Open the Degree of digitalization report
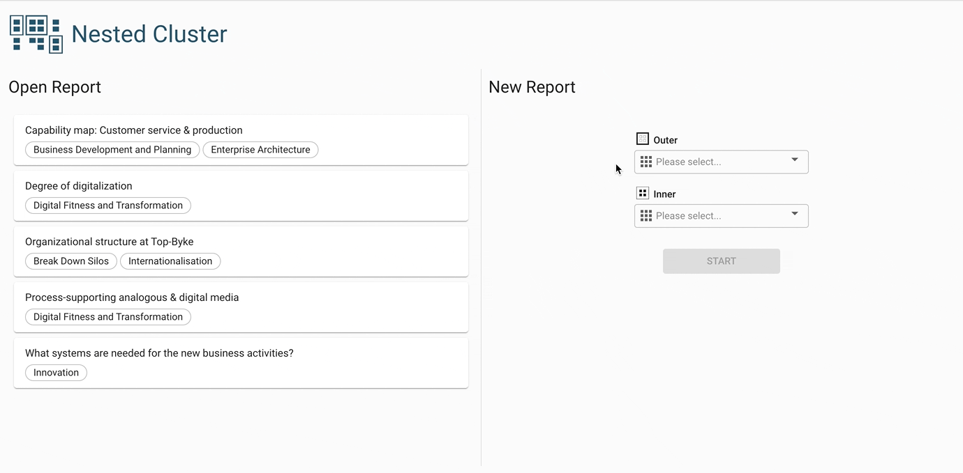This screenshot has width=963, height=473. [x=79, y=186]
